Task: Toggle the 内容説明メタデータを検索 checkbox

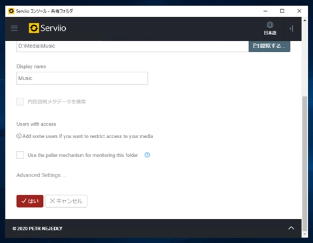Action: (20, 102)
